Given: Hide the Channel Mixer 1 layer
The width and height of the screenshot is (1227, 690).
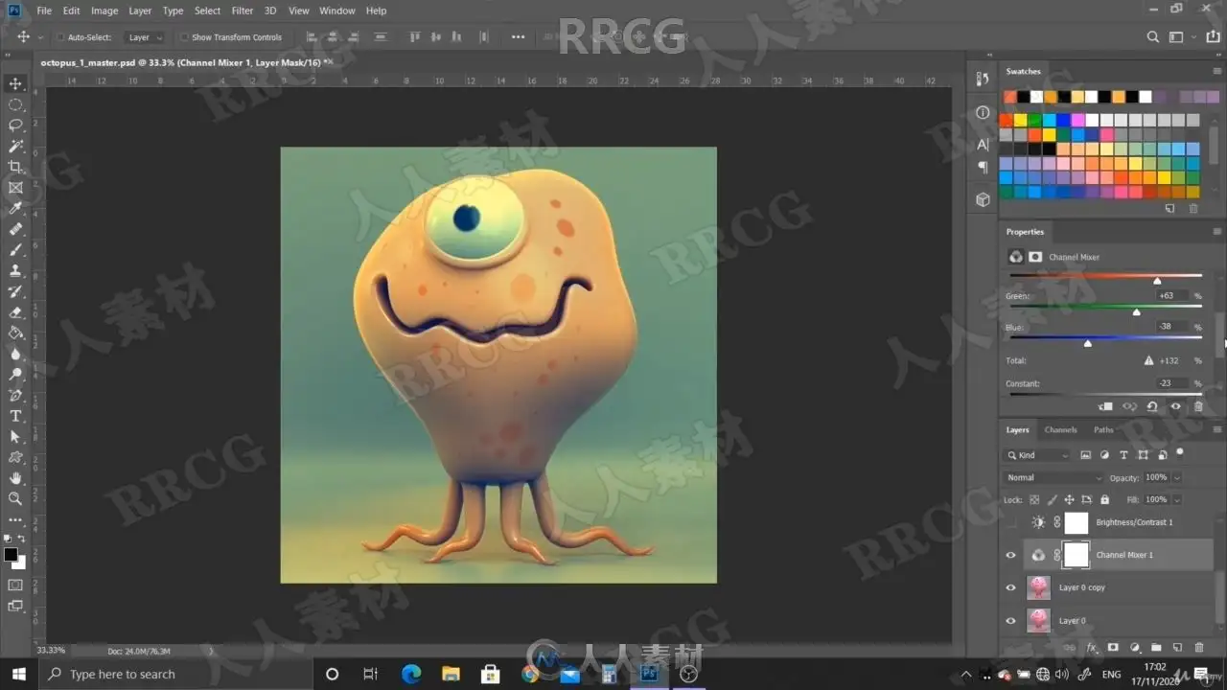Looking at the screenshot, I should [x=1010, y=555].
